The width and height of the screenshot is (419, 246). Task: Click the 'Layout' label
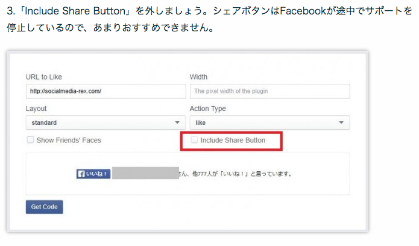36,109
